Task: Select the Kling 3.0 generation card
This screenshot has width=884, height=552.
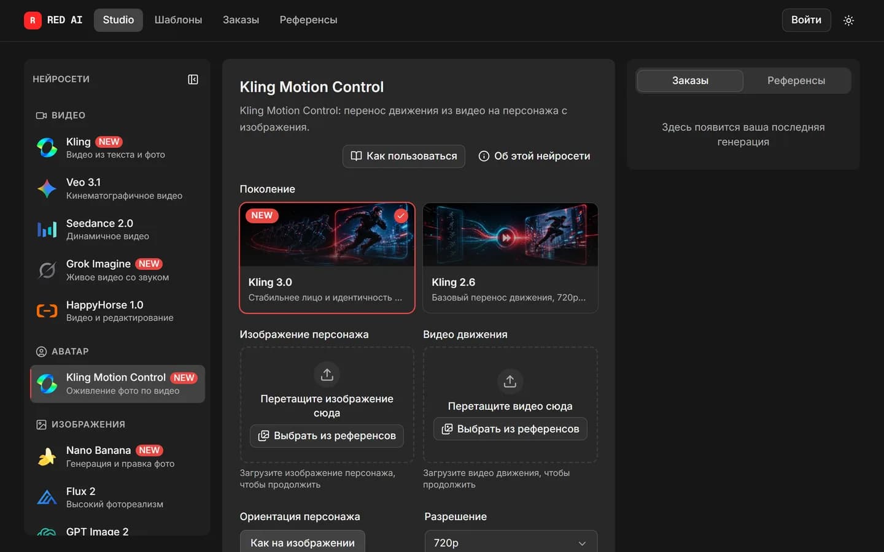Action: click(x=327, y=258)
